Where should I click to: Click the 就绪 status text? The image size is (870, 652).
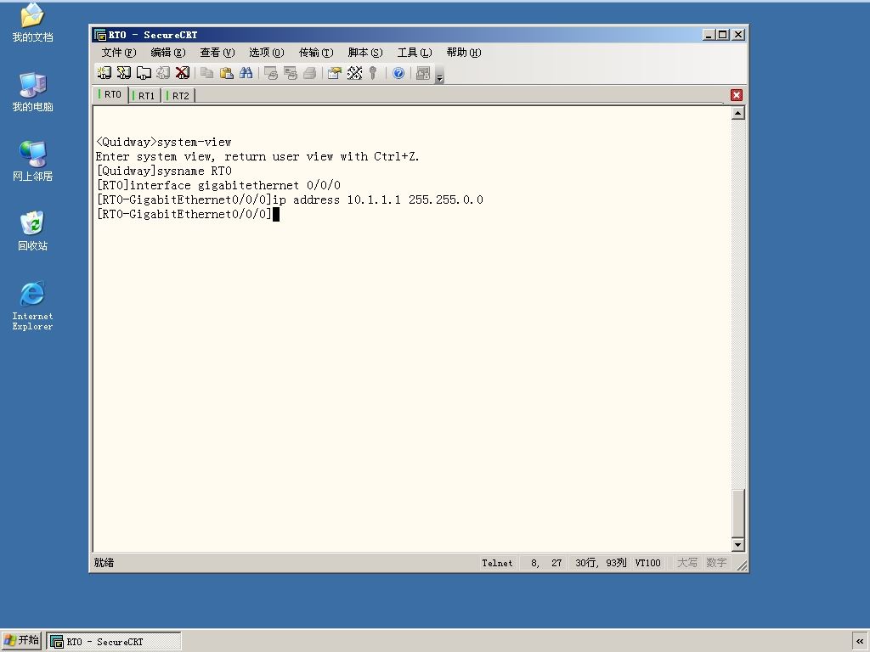pyautogui.click(x=104, y=563)
